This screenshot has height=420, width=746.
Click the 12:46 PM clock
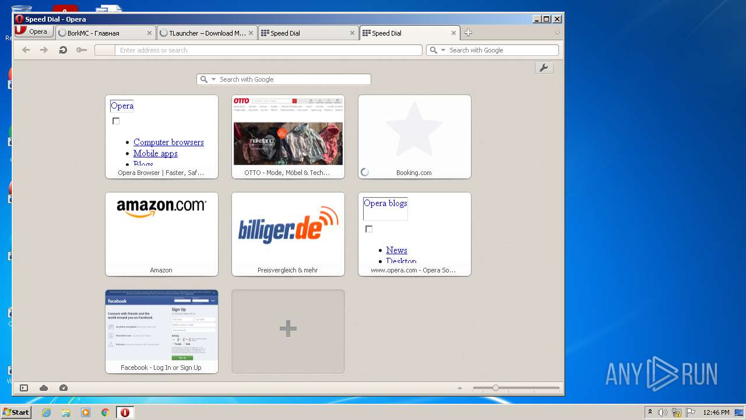click(x=716, y=412)
